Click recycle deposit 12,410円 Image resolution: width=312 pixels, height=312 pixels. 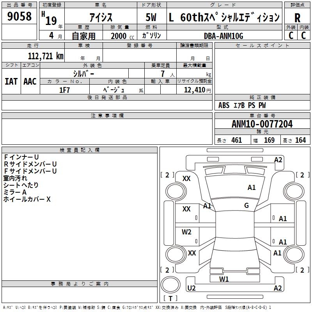[197, 90]
